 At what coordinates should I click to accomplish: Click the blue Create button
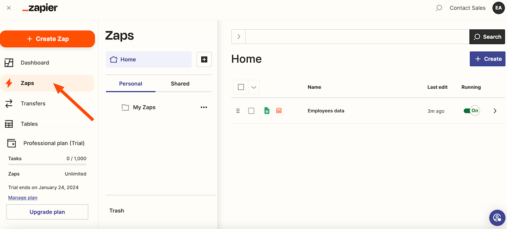pos(487,59)
